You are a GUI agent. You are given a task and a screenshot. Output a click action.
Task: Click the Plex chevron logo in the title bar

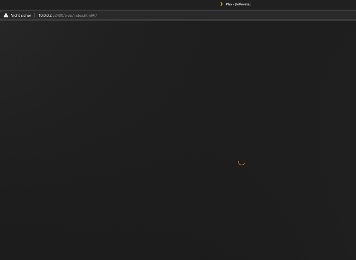221,4
